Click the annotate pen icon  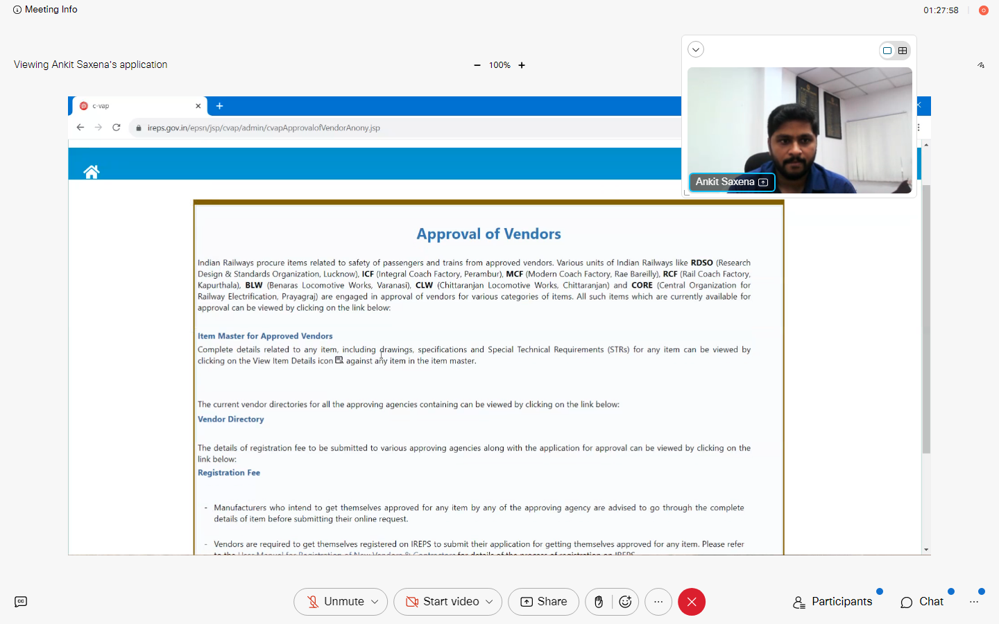coord(981,65)
